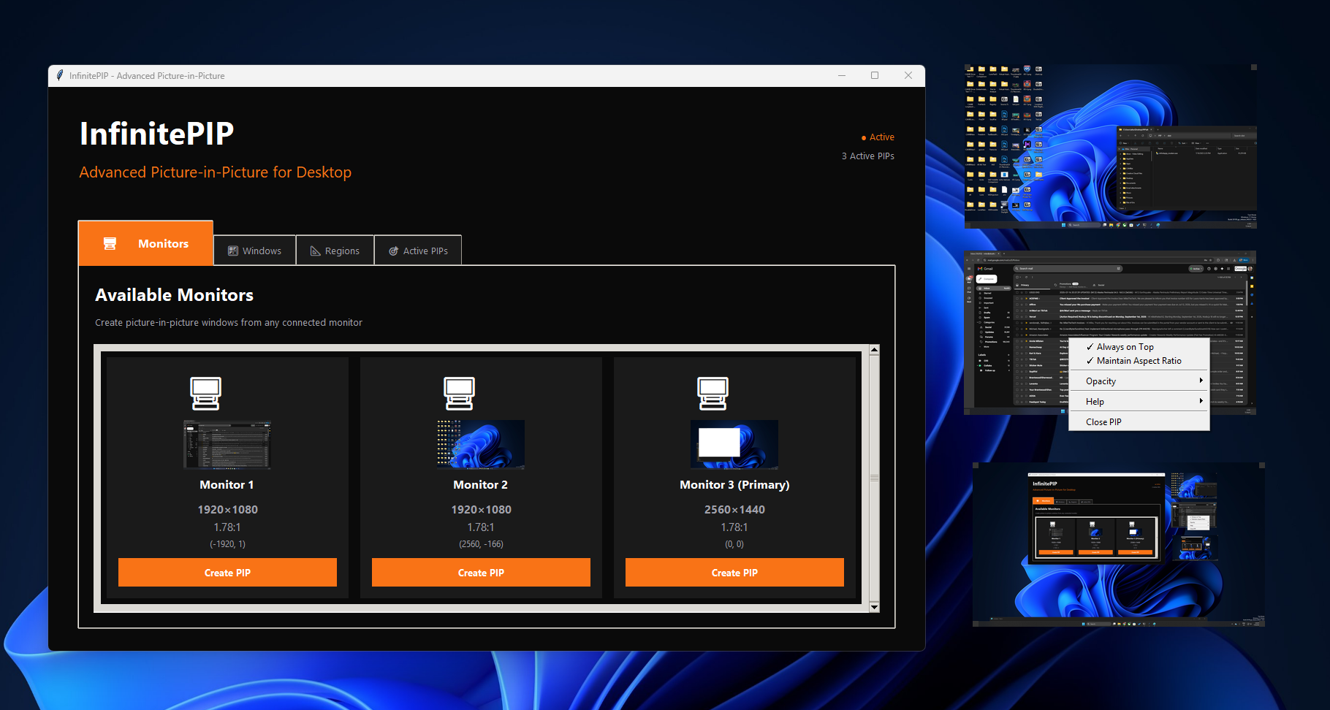1330x710 pixels.
Task: Click the grid icon on the Windows tab
Action: pyautogui.click(x=235, y=251)
